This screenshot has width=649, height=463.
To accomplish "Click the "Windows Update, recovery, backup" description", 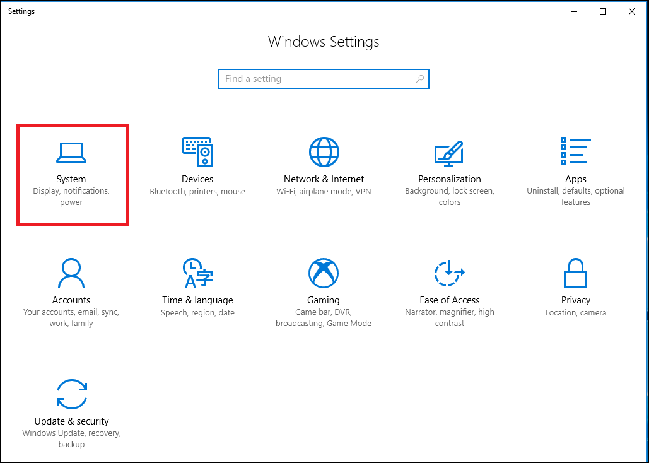I will pyautogui.click(x=71, y=438).
